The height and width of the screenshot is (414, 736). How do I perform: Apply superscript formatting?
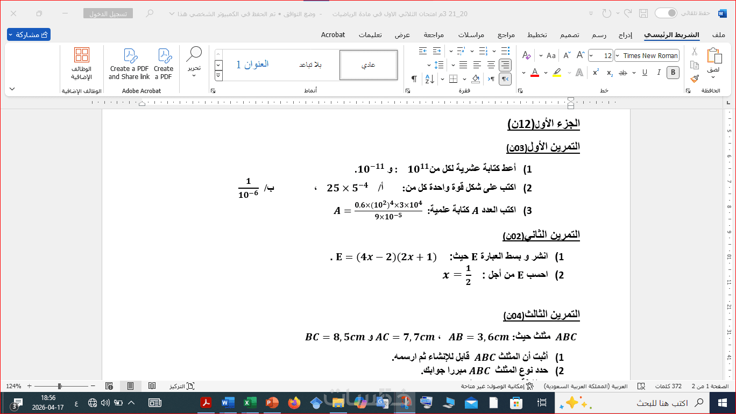[x=596, y=73]
